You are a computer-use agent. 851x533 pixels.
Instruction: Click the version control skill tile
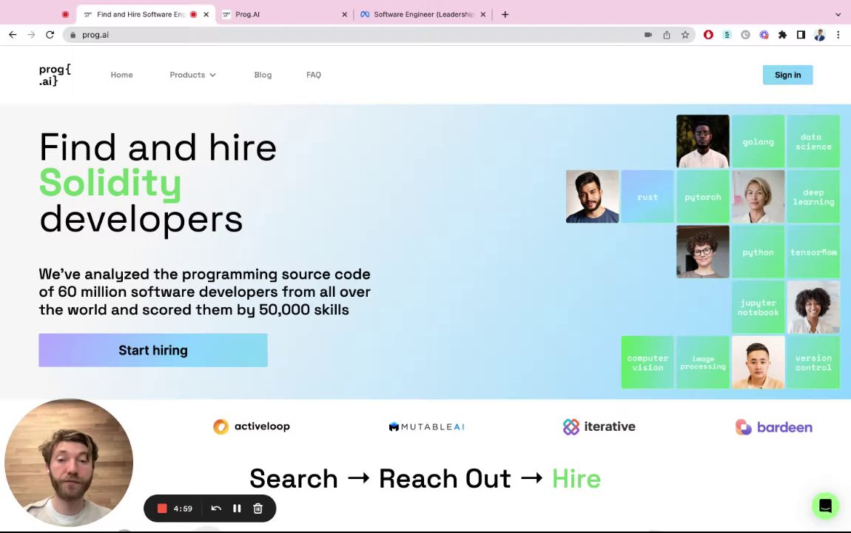click(813, 363)
